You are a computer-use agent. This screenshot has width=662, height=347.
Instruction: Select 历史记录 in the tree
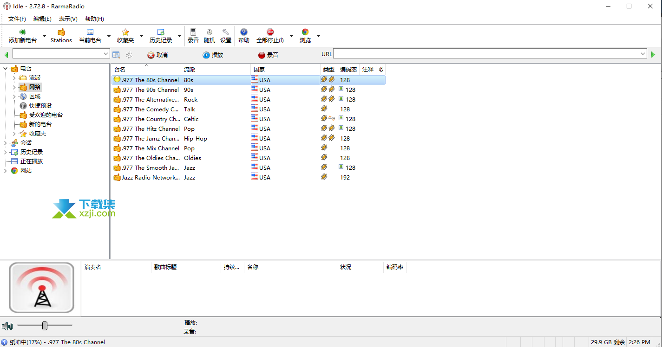pyautogui.click(x=32, y=152)
